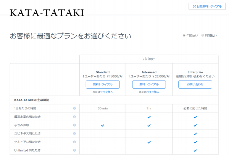Click the 30日間無料トライアル button
Viewport: 229px width, 155px height.
pos(207,6)
